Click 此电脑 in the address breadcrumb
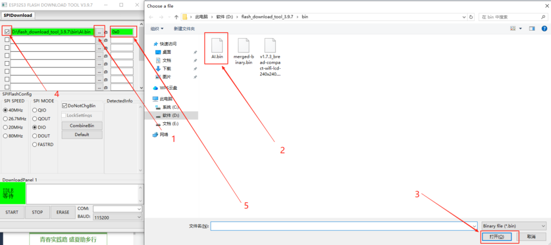This screenshot has width=551, height=245. point(202,17)
